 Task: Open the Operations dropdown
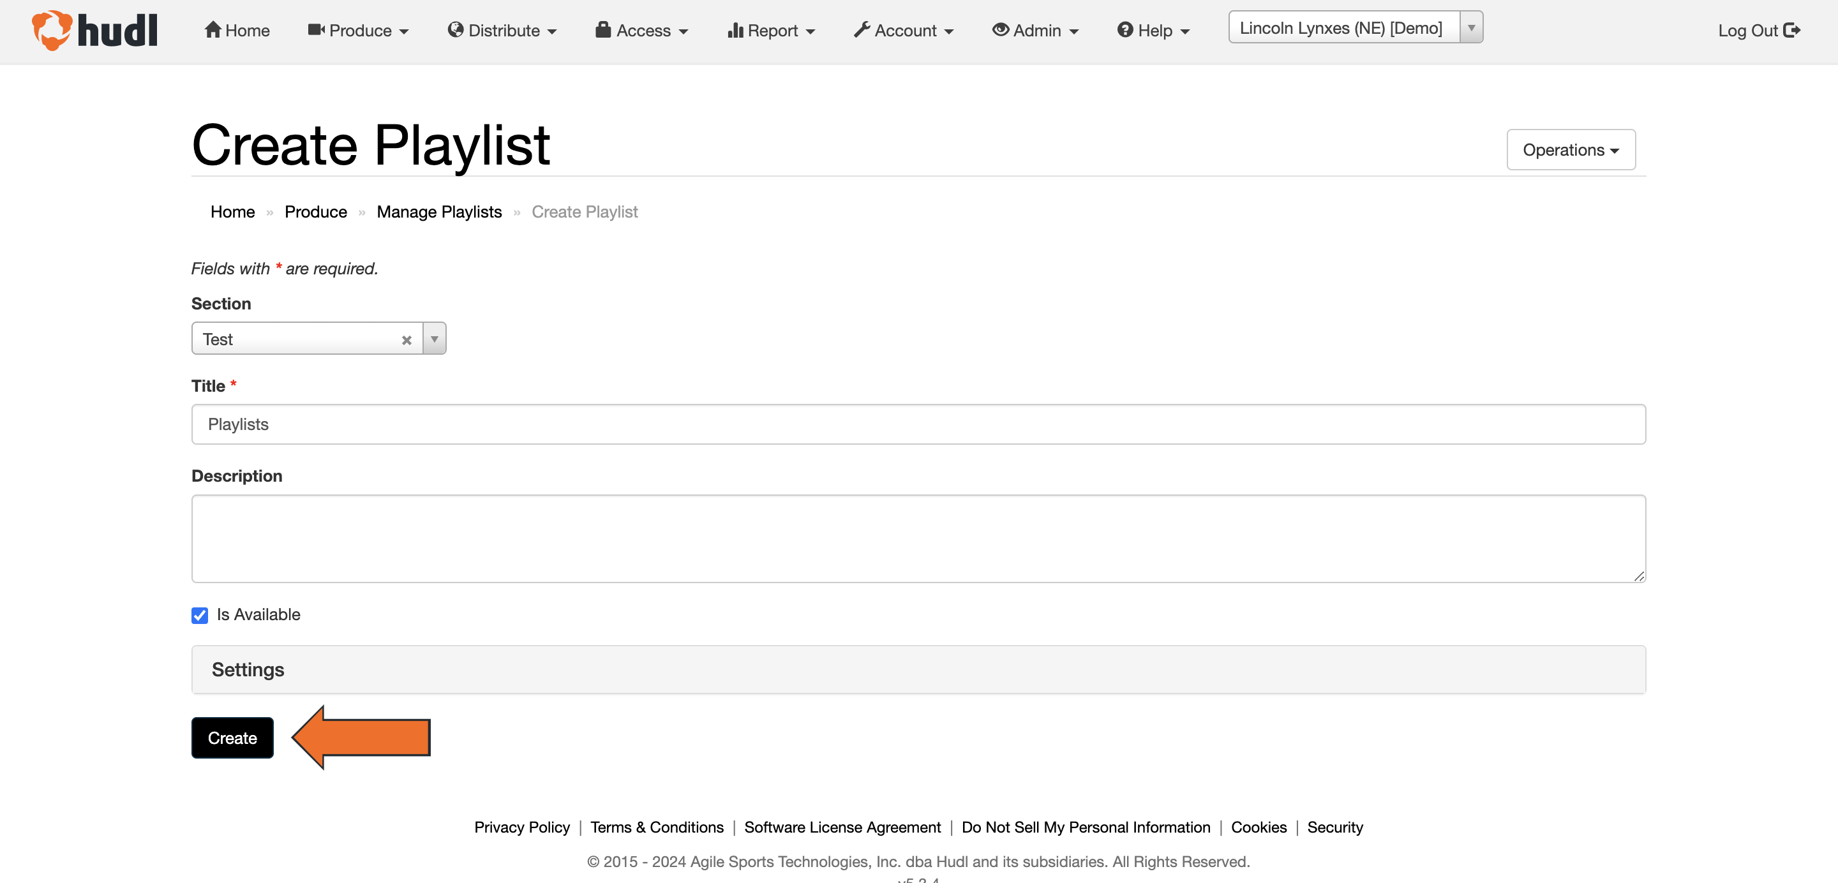(1571, 150)
